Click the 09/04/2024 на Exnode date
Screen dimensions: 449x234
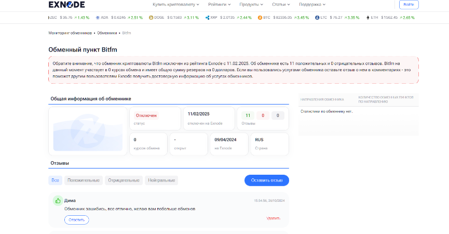[x=225, y=140]
